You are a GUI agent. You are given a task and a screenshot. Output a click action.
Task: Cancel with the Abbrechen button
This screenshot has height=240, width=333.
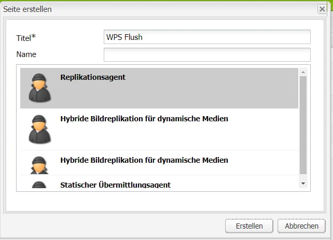click(301, 226)
